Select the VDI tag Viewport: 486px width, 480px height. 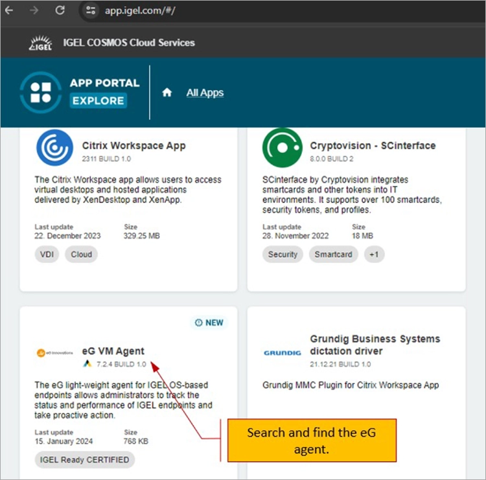click(47, 255)
